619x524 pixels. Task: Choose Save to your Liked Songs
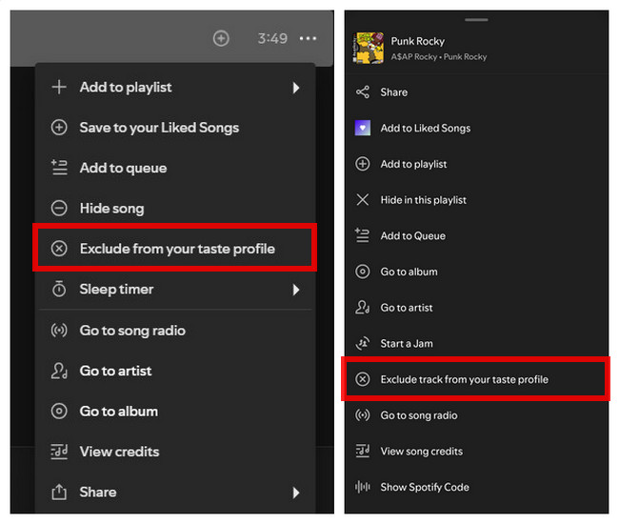pos(159,128)
